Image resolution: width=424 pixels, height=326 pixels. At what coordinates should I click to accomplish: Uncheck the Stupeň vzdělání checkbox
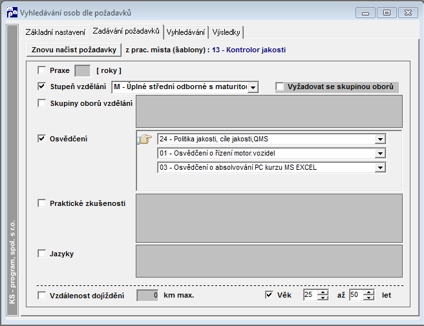point(42,87)
